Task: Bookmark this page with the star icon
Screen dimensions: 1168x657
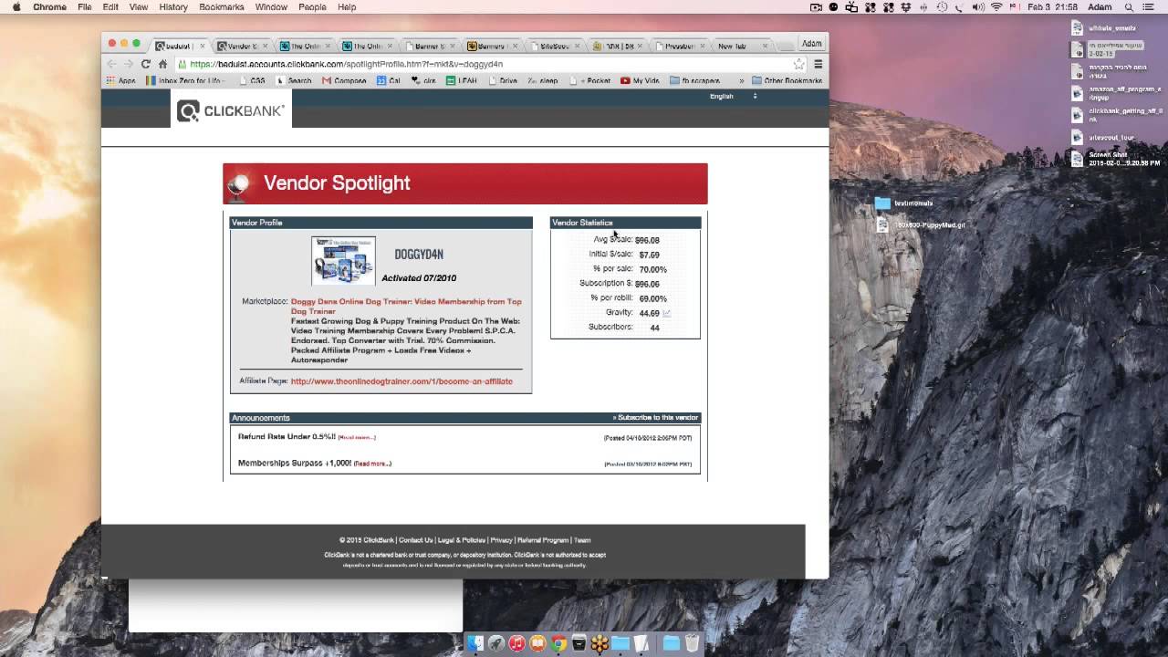Action: click(x=798, y=64)
